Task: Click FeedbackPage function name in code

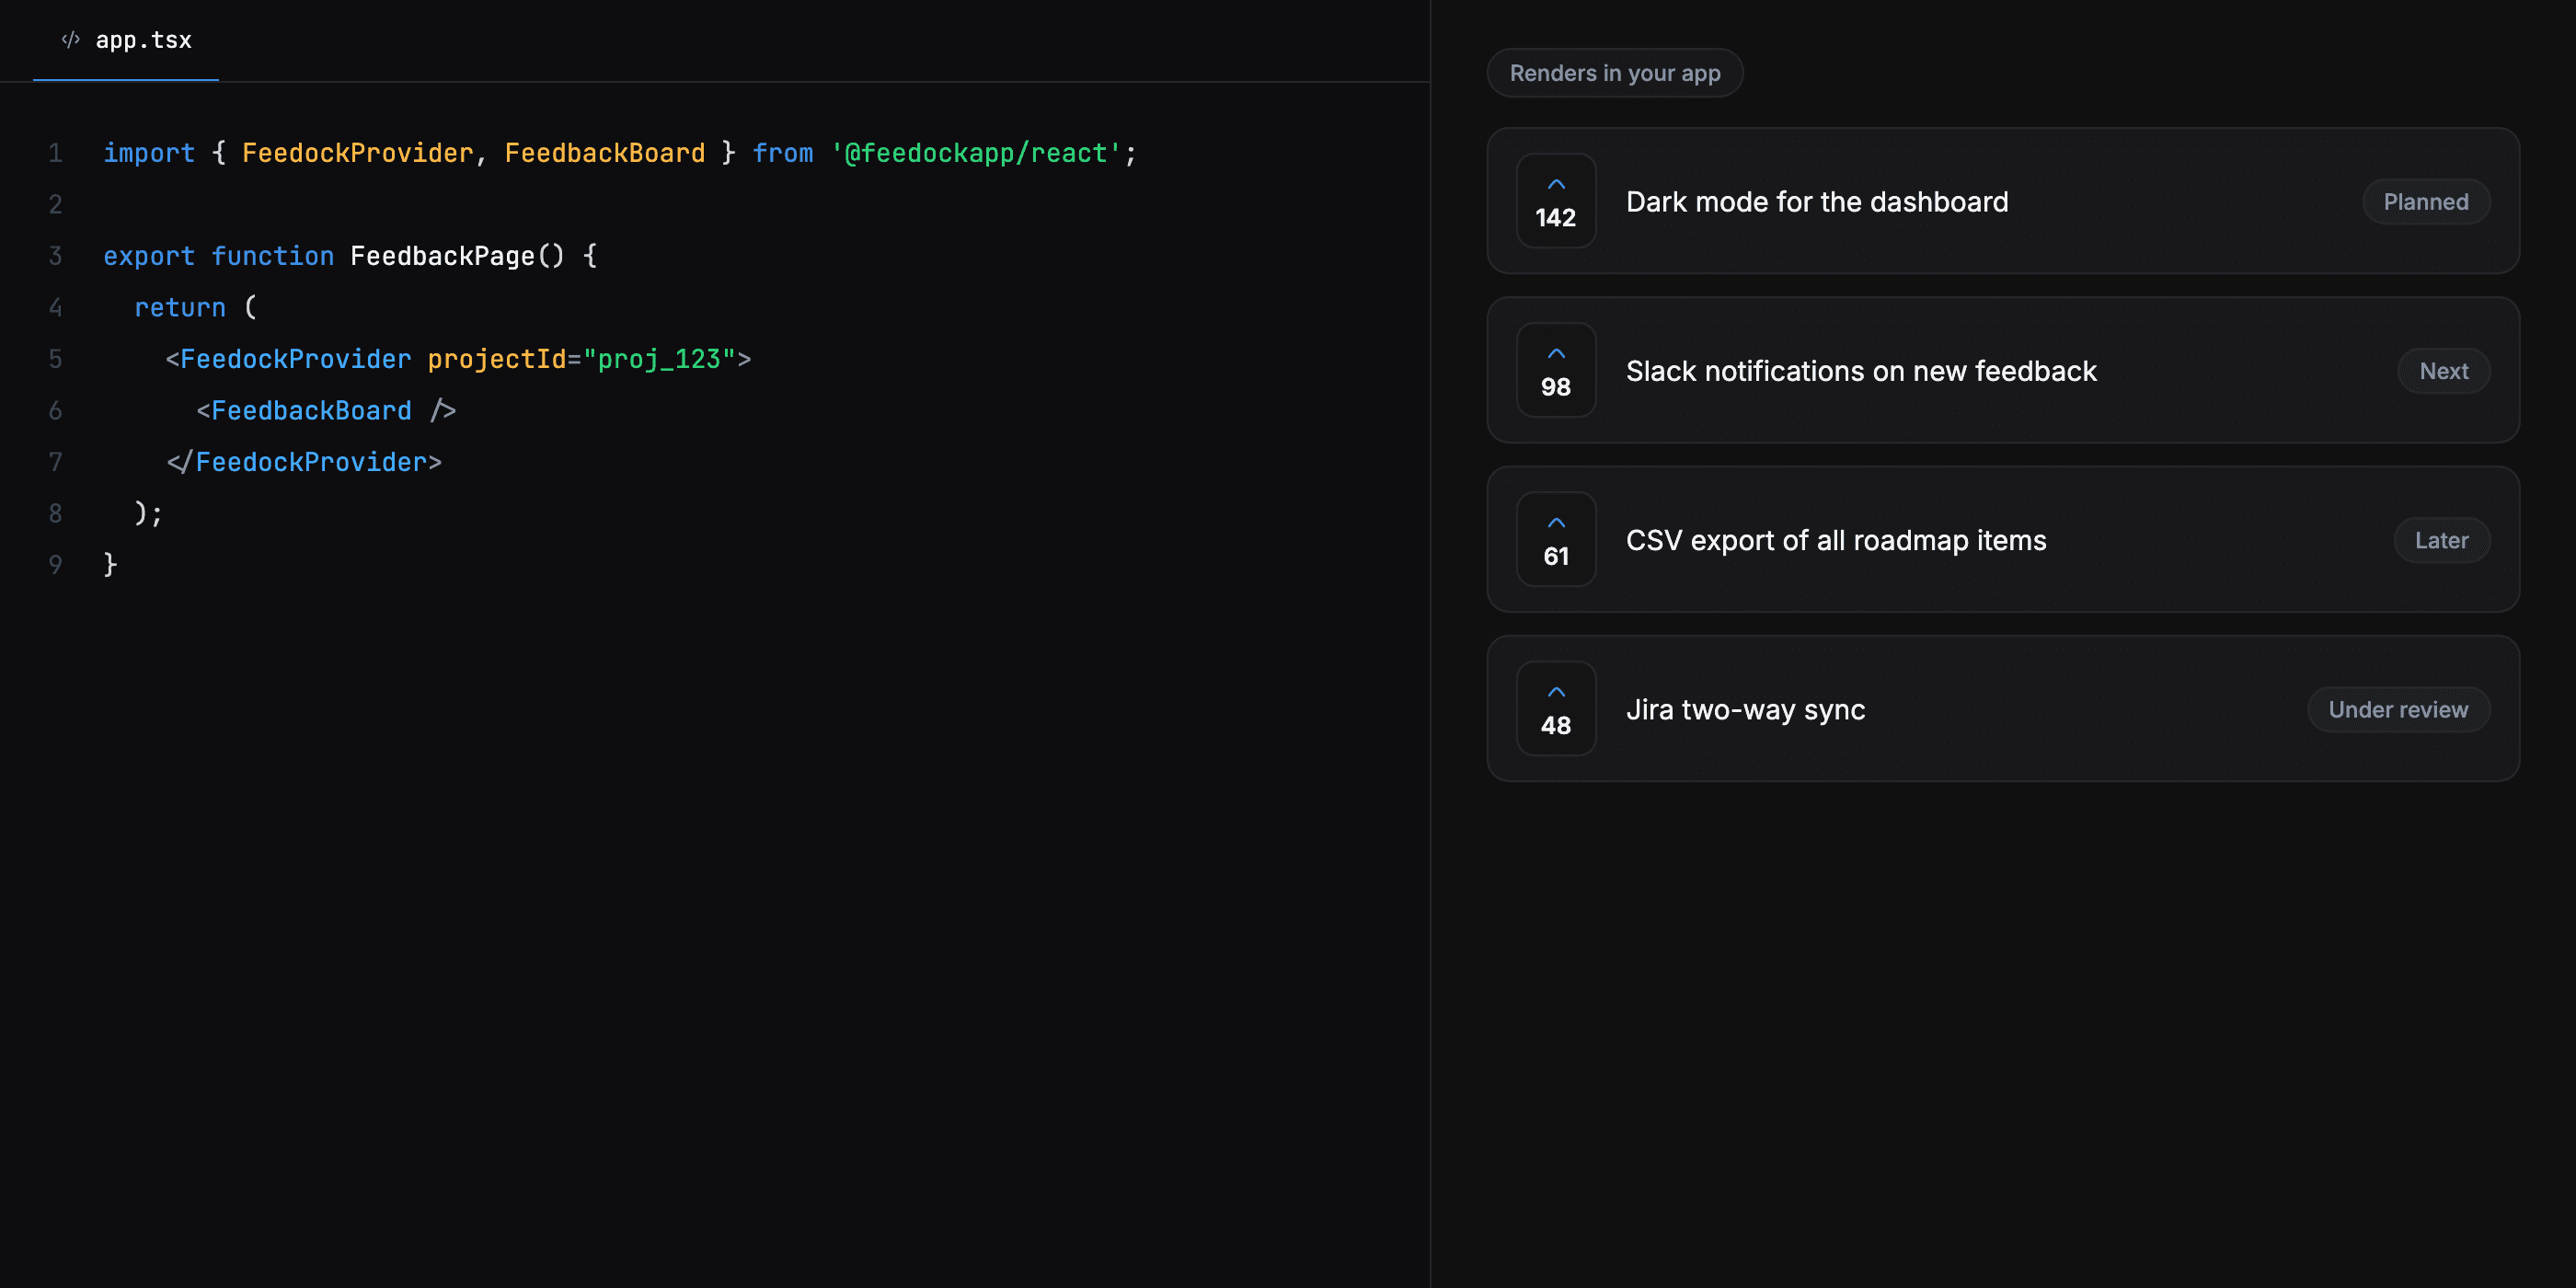Action: (x=442, y=256)
